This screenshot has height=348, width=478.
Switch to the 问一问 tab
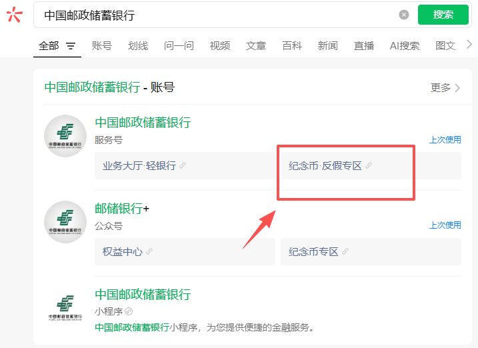[179, 46]
